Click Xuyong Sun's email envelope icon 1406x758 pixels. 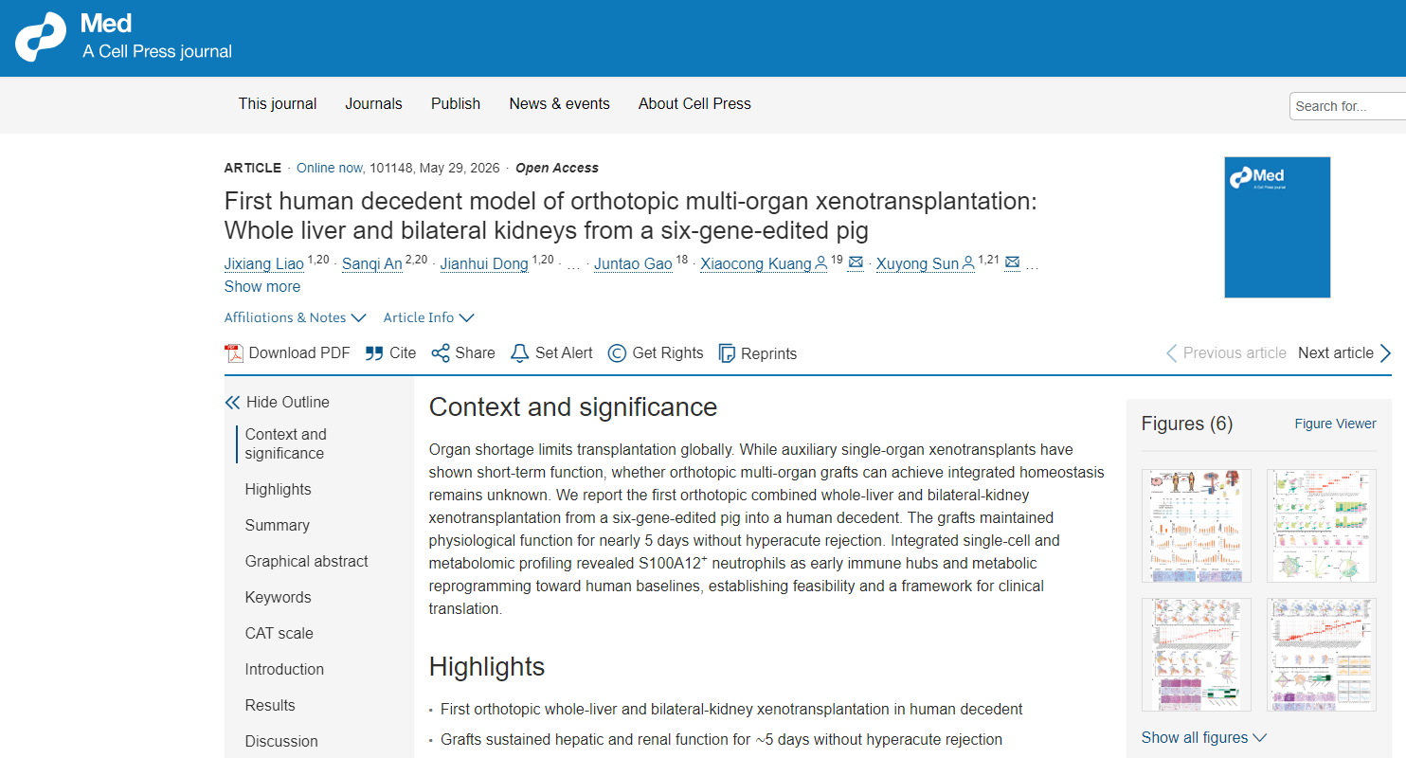coord(1012,262)
